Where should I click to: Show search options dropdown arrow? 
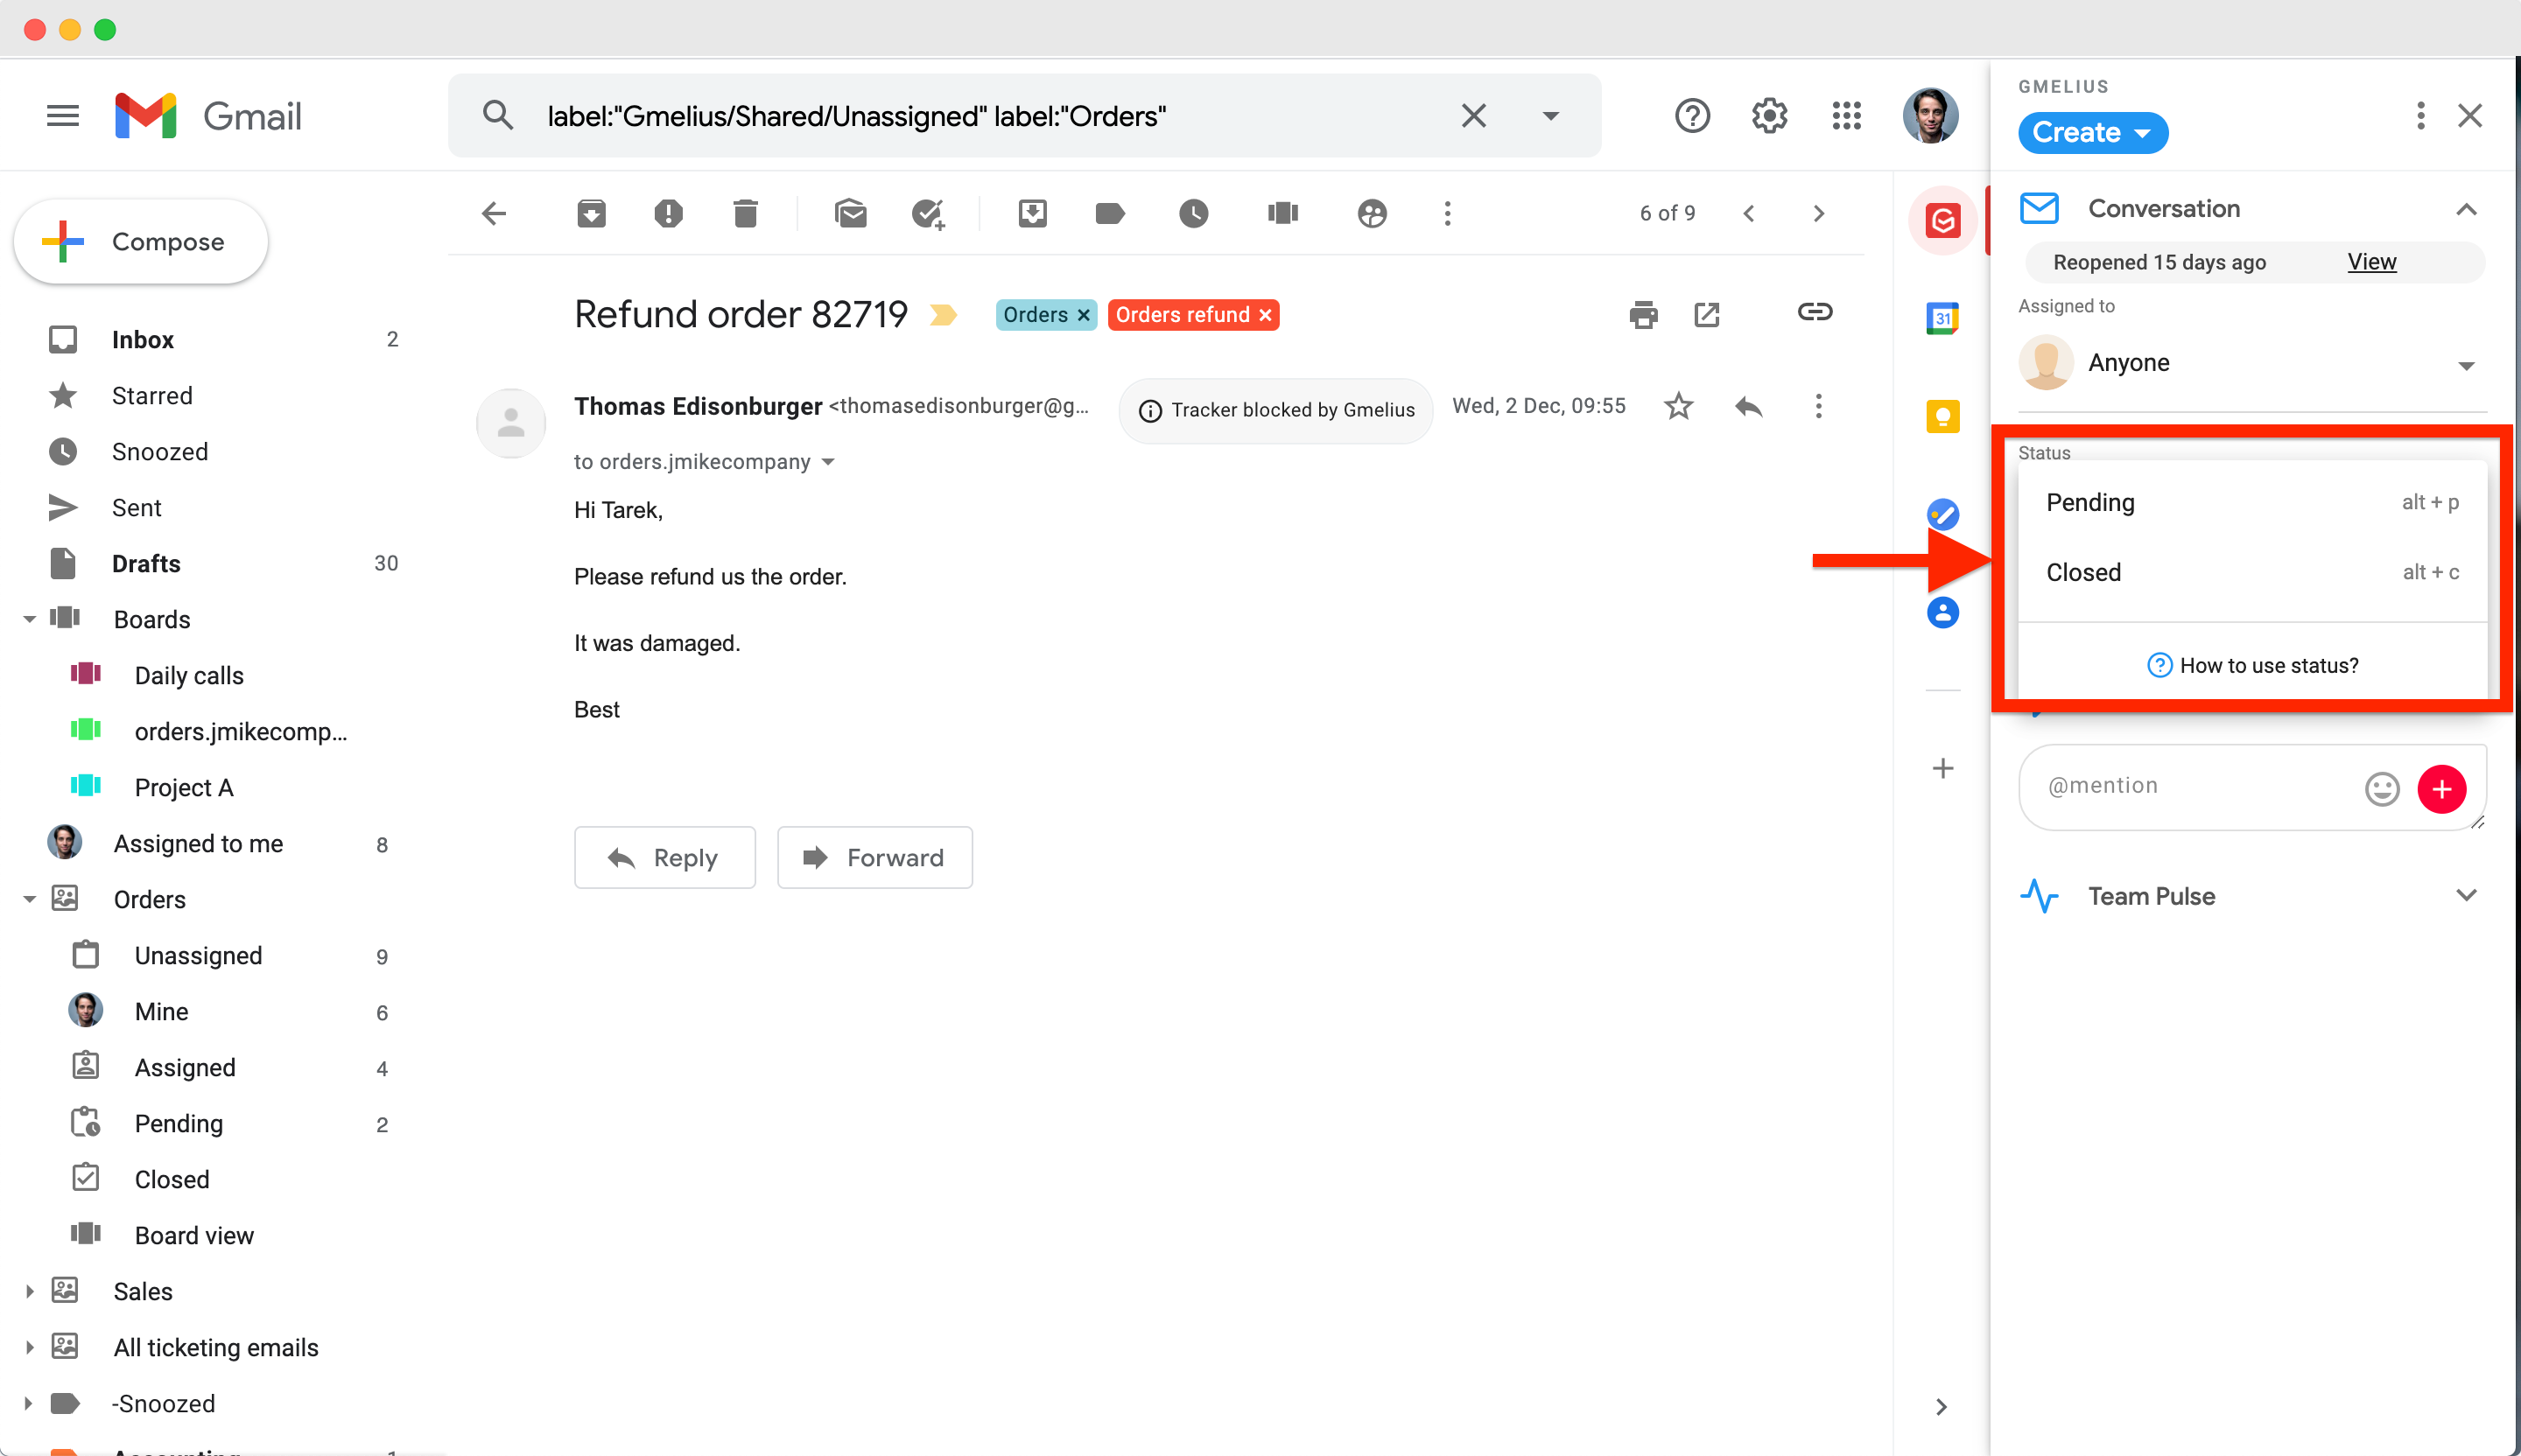pos(1549,116)
